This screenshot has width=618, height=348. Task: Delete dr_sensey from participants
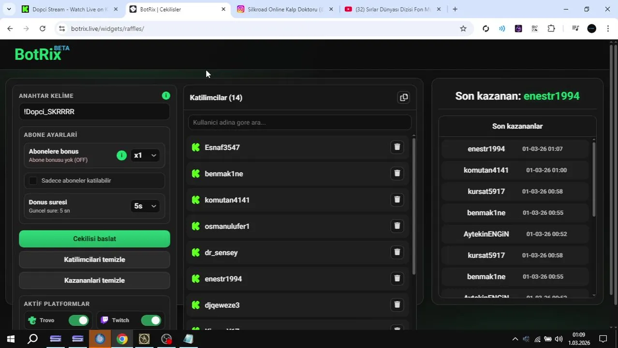[x=397, y=252]
